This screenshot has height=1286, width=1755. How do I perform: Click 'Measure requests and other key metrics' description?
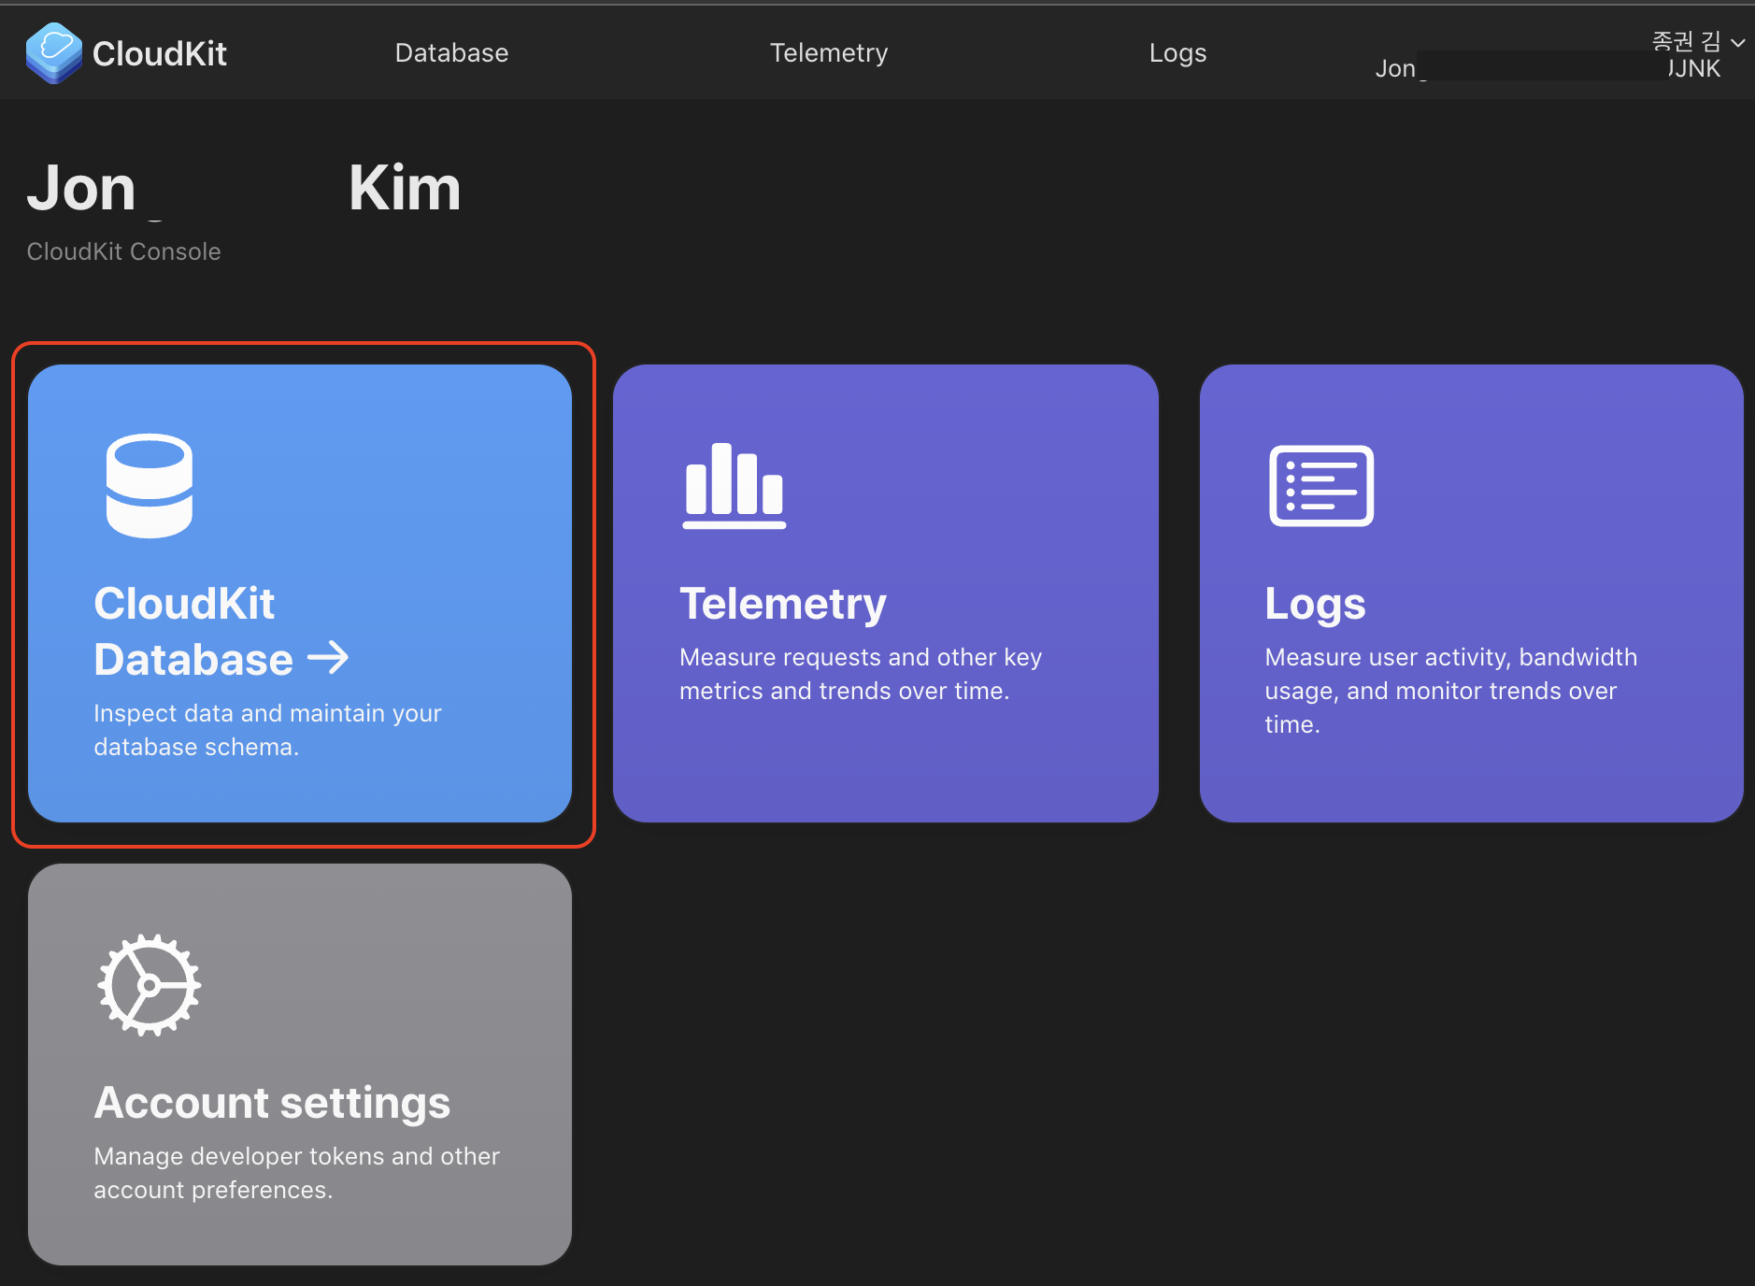click(x=861, y=674)
